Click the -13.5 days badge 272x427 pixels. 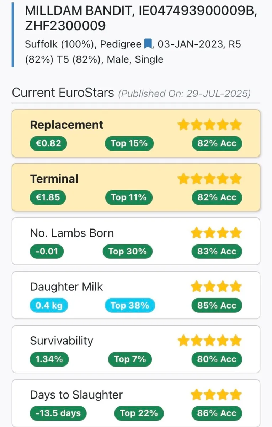point(58,413)
